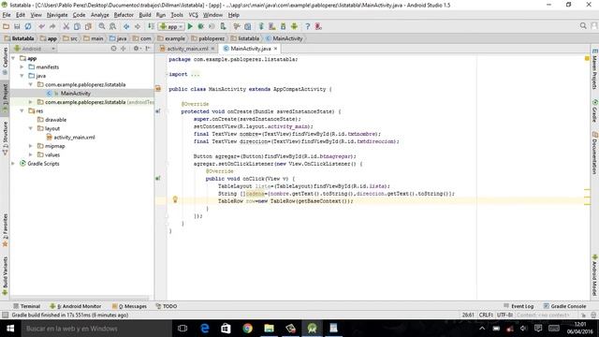Image resolution: width=599 pixels, height=337 pixels.
Task: Select activity_main.xml in project tree
Action: [x=74, y=138]
